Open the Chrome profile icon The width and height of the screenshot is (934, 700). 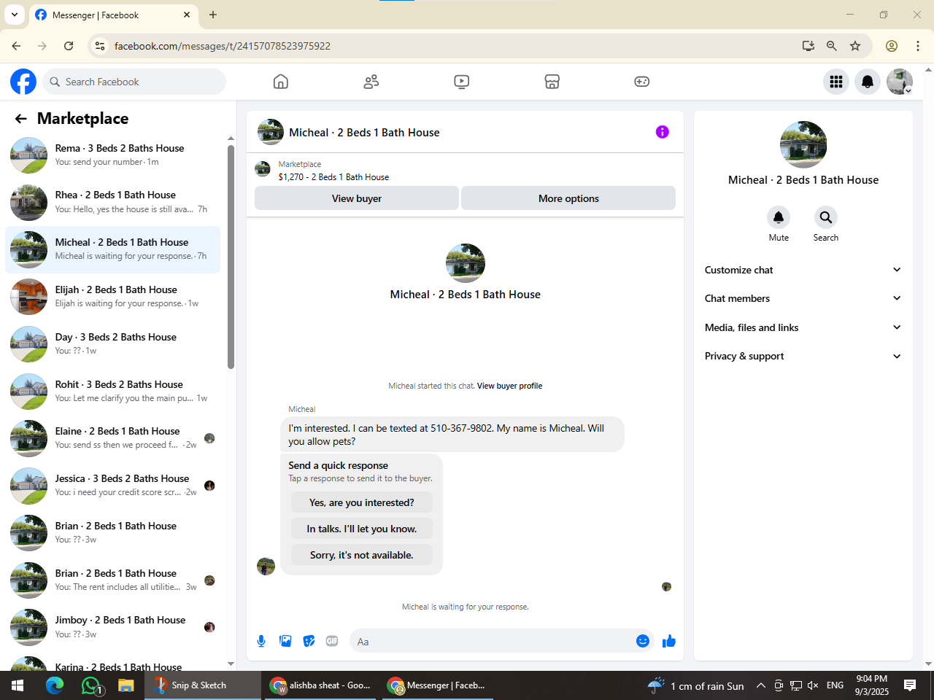[x=892, y=46]
